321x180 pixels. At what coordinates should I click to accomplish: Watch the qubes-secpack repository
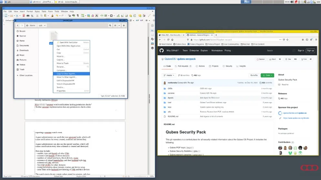274,59
